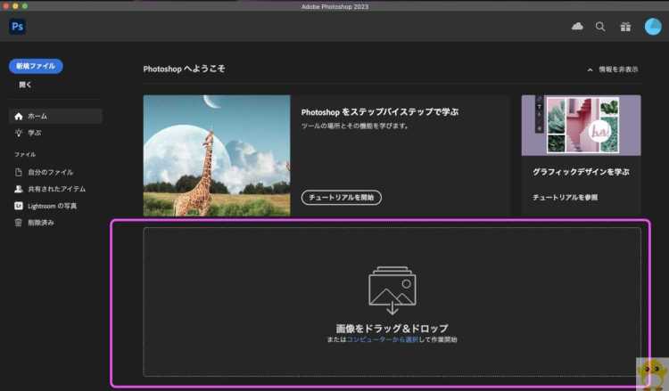Collapse the welcome section with 情報を非表示
The width and height of the screenshot is (669, 391).
pos(613,69)
